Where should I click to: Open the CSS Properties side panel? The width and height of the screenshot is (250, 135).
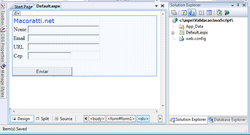click(x=3, y=45)
